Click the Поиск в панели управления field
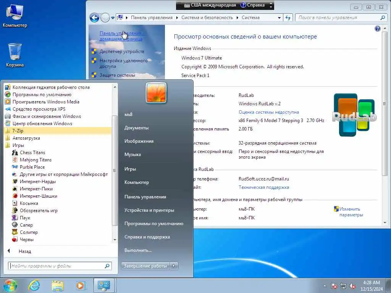The height and width of the screenshot is (293, 391). pos(341,18)
